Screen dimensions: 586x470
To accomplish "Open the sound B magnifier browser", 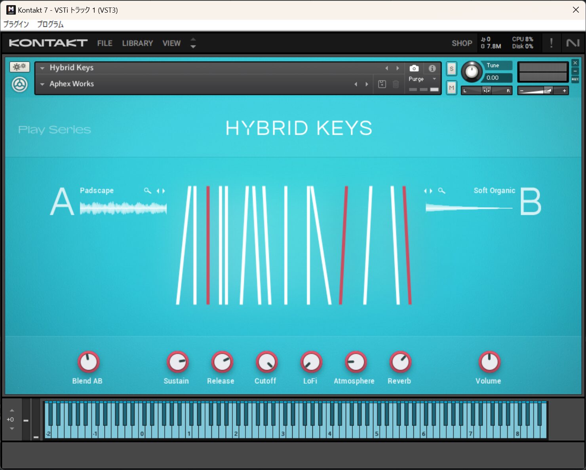I will (441, 191).
